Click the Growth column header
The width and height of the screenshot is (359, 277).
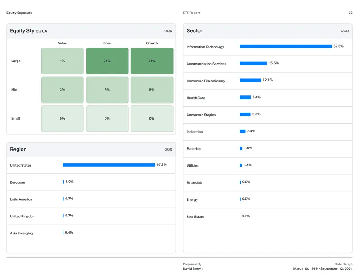tap(152, 43)
